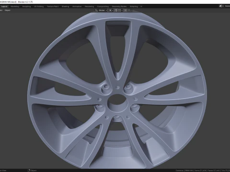Switch to the Geometry Nodes workspace

coord(119,7)
